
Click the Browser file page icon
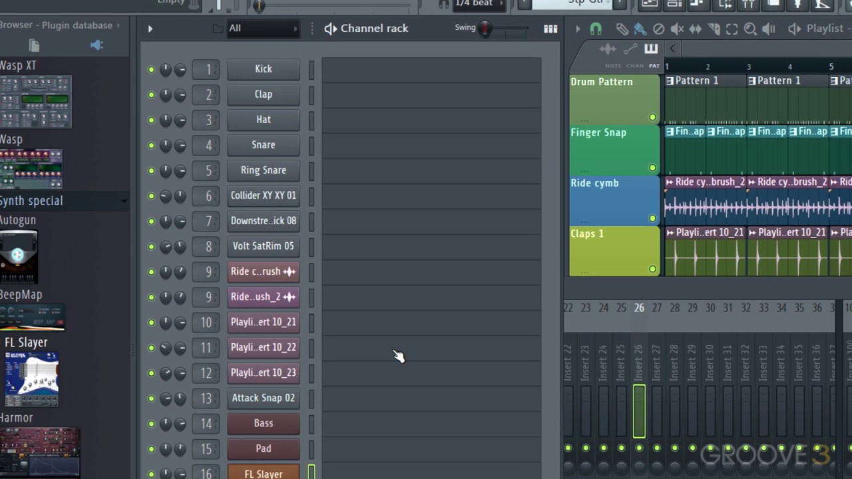(34, 45)
